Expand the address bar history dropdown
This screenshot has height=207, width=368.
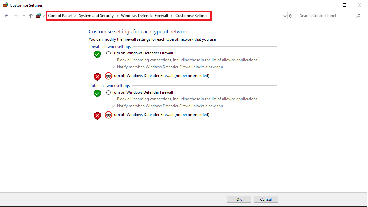[284, 15]
